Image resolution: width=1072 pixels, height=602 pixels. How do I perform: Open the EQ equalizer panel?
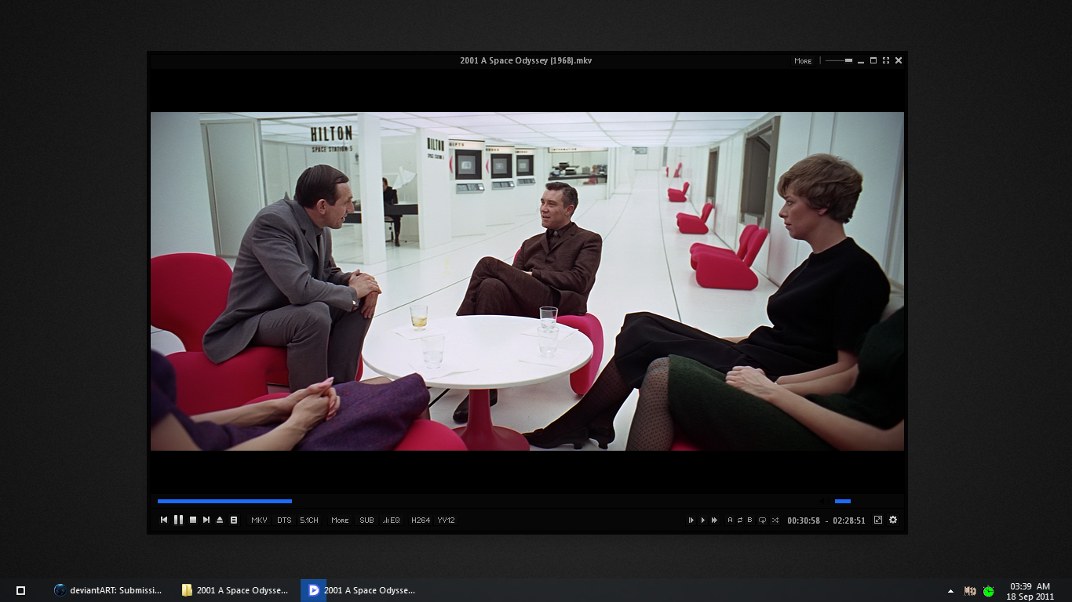(392, 520)
